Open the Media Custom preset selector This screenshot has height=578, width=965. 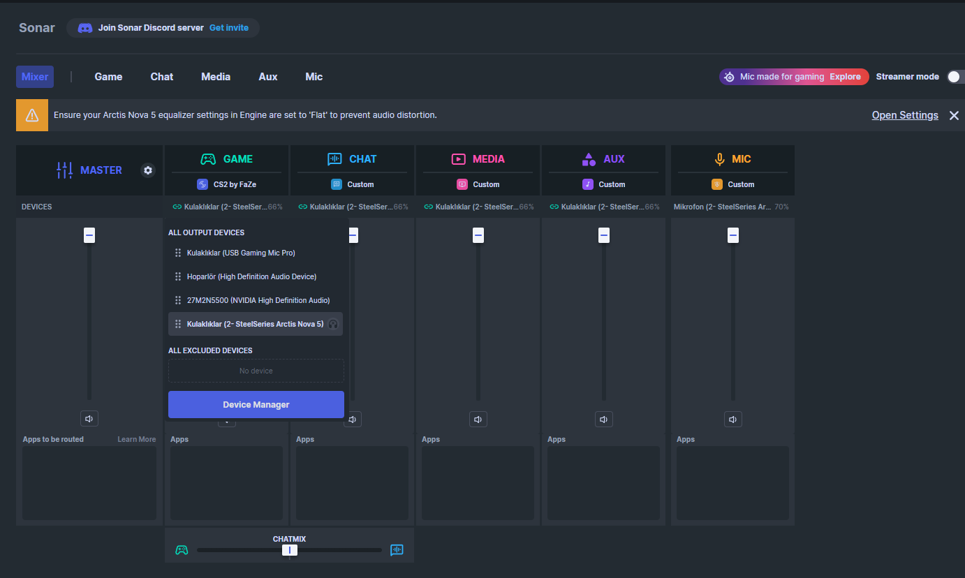tap(478, 184)
